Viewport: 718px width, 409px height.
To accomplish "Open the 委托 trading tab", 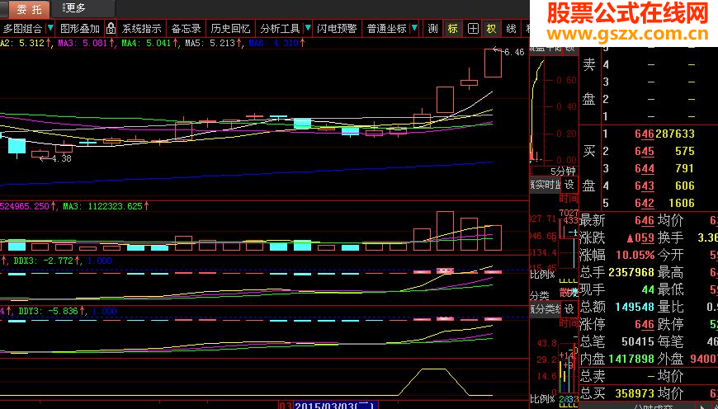I will [x=29, y=9].
